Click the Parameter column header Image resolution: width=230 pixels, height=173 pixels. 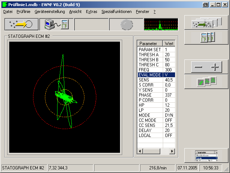[150, 44]
